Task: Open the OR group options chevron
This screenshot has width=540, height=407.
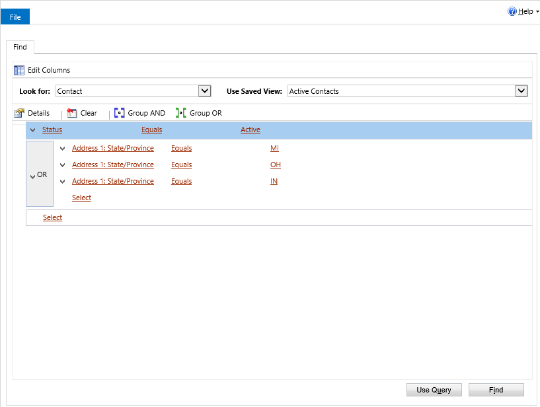Action: [32, 176]
